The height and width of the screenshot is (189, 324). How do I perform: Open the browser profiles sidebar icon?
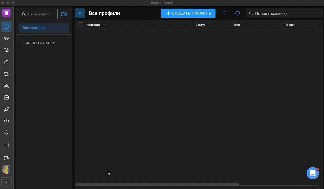coord(6,27)
